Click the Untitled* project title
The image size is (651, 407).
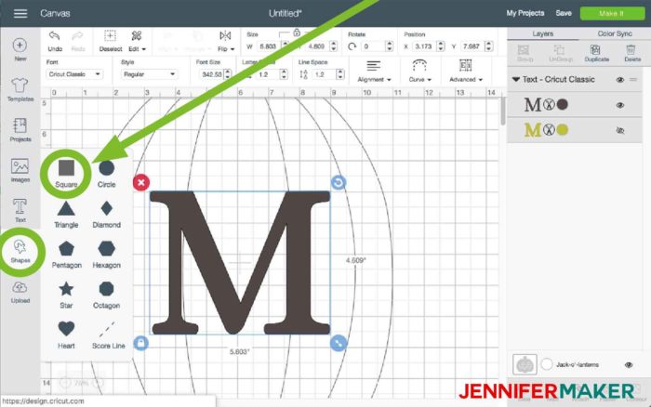tap(285, 13)
